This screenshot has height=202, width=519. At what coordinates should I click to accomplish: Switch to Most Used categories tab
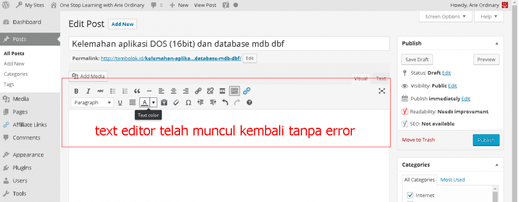(x=453, y=180)
